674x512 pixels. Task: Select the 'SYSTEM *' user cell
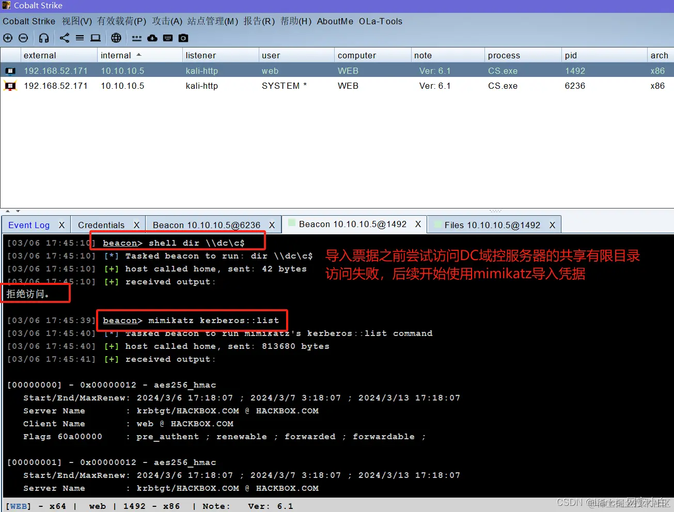coord(284,86)
